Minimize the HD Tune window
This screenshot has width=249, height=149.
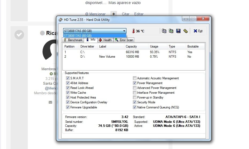[x=186, y=19]
